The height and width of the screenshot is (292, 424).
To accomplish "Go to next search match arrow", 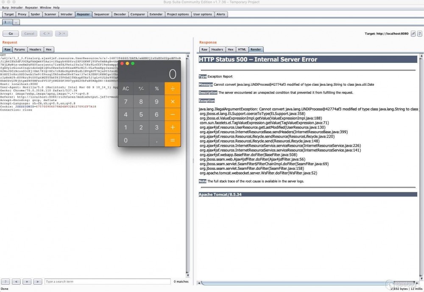I will [37, 281].
